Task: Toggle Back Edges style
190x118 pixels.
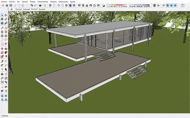Action: pyautogui.click(x=54, y=5)
